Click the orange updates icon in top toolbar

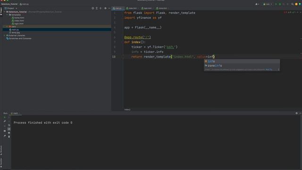[x=296, y=4]
